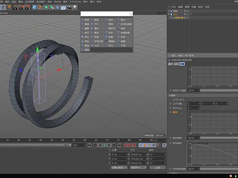This screenshot has width=238, height=178.
Task: Open the Object (Relative) coordinate dropdown
Action: 119,168
